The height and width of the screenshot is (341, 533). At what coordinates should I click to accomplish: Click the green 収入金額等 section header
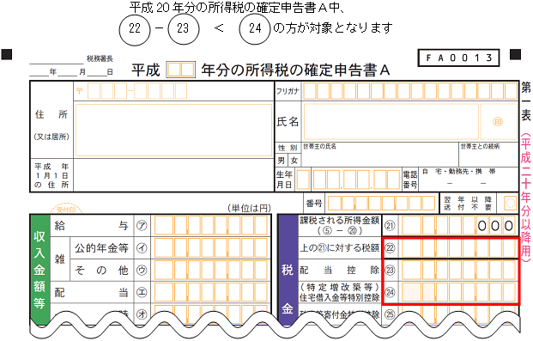[x=39, y=269]
